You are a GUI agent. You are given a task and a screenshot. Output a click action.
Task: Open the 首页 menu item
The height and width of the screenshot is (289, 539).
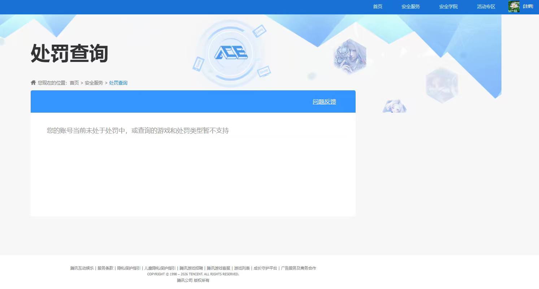pyautogui.click(x=377, y=6)
